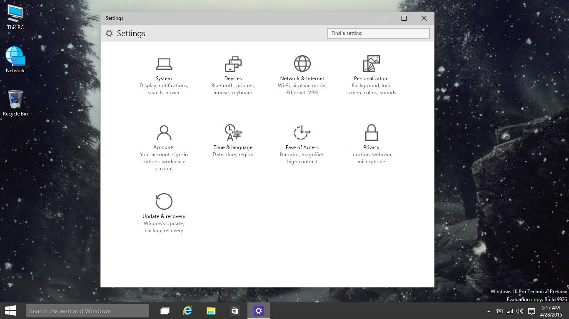Open the Privacy padlock icon
The height and width of the screenshot is (319, 569).
pyautogui.click(x=371, y=133)
